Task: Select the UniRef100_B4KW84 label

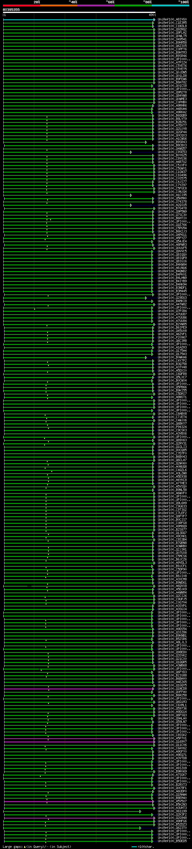Action: [172, 264]
